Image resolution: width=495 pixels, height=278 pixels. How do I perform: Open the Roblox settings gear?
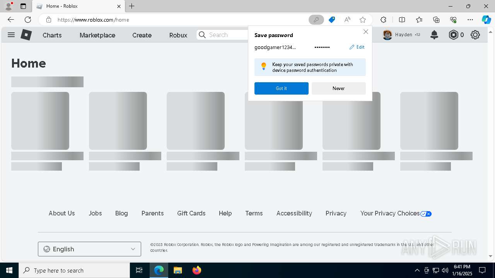pos(475,35)
